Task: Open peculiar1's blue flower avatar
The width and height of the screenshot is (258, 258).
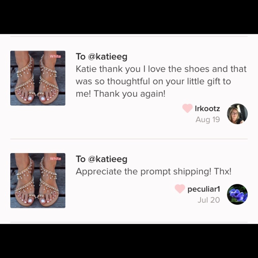Action: click(x=237, y=194)
